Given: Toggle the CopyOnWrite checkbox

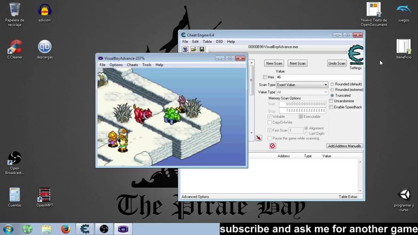Looking at the screenshot, I should point(270,122).
